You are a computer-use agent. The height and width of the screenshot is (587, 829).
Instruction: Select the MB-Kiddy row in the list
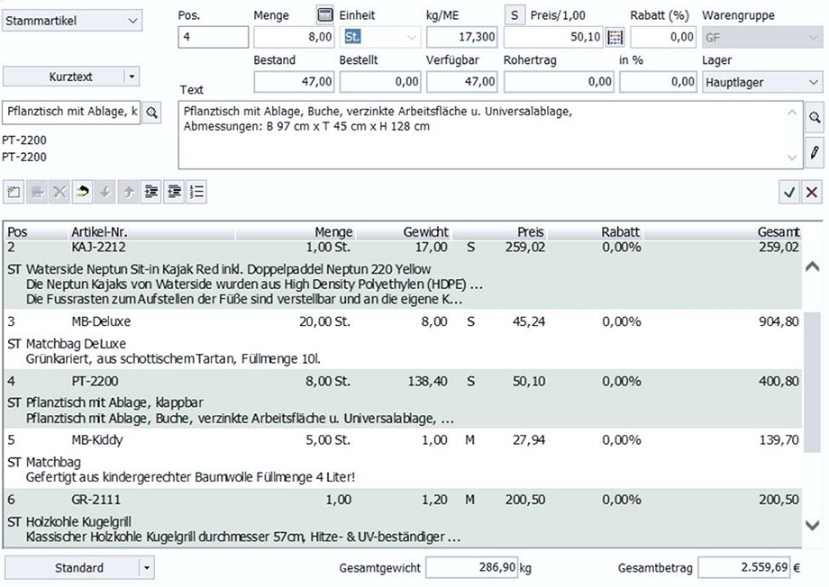pyautogui.click(x=97, y=440)
